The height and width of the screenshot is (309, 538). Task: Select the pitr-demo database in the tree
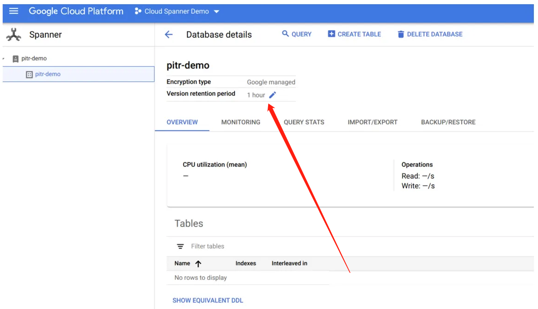click(x=79, y=74)
